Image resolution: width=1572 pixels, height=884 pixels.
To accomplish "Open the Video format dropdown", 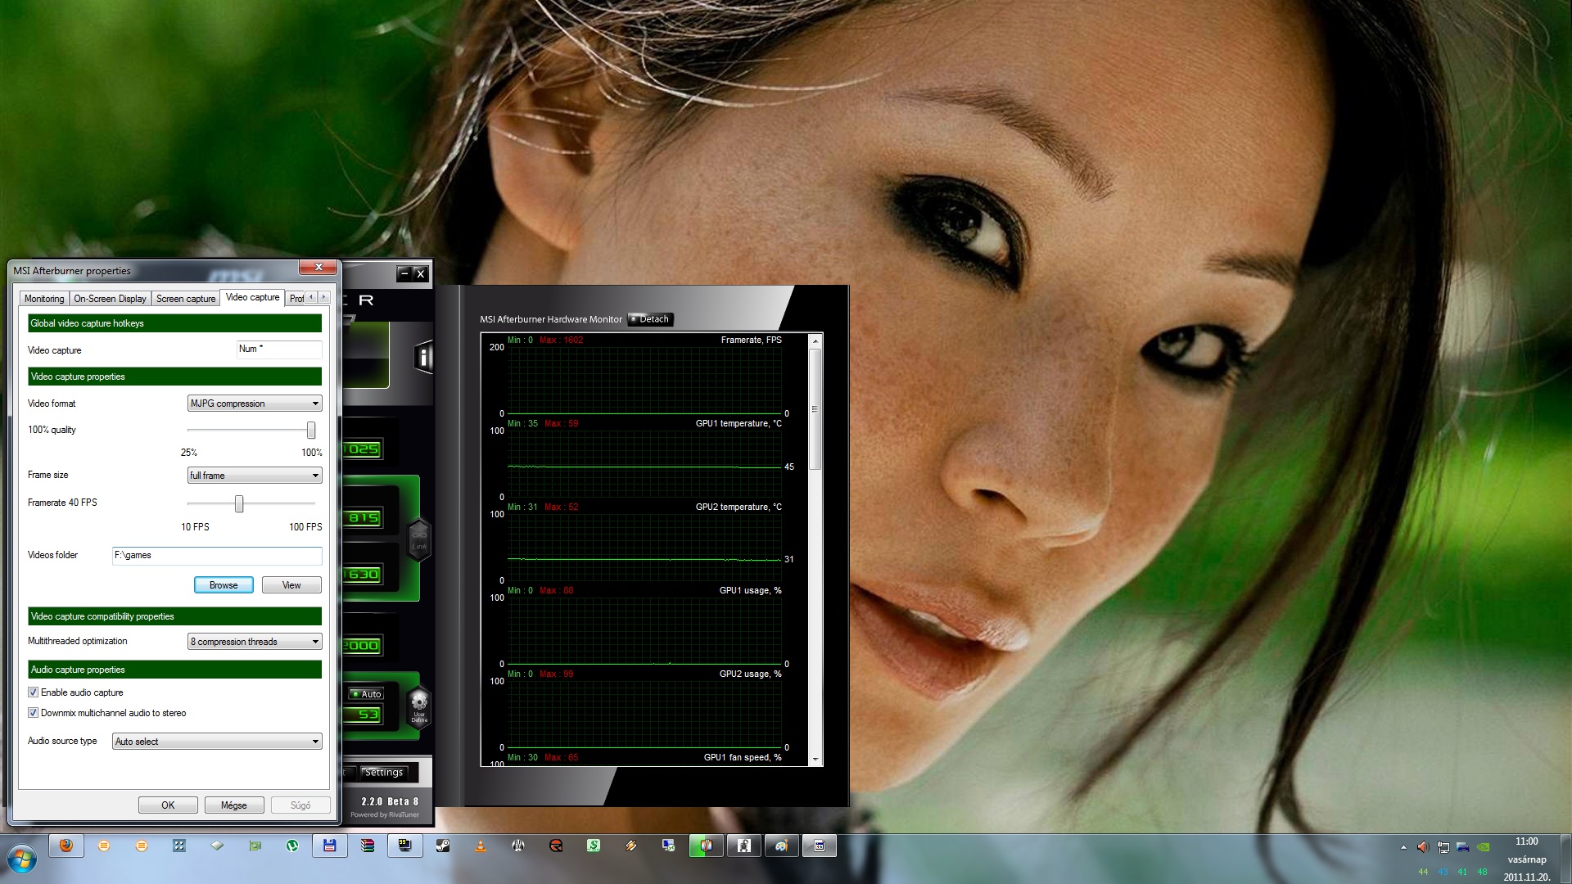I will tap(255, 404).
